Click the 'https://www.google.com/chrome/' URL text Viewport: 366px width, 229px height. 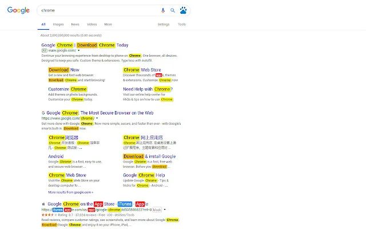(x=68, y=119)
